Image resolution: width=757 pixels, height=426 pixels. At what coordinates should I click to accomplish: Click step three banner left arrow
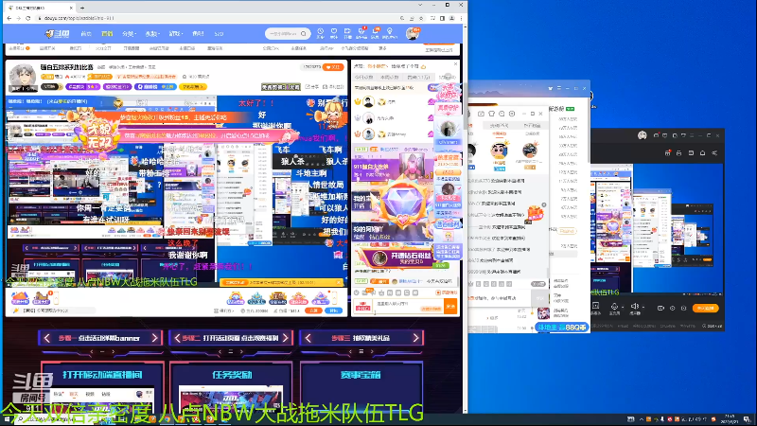tap(308, 338)
